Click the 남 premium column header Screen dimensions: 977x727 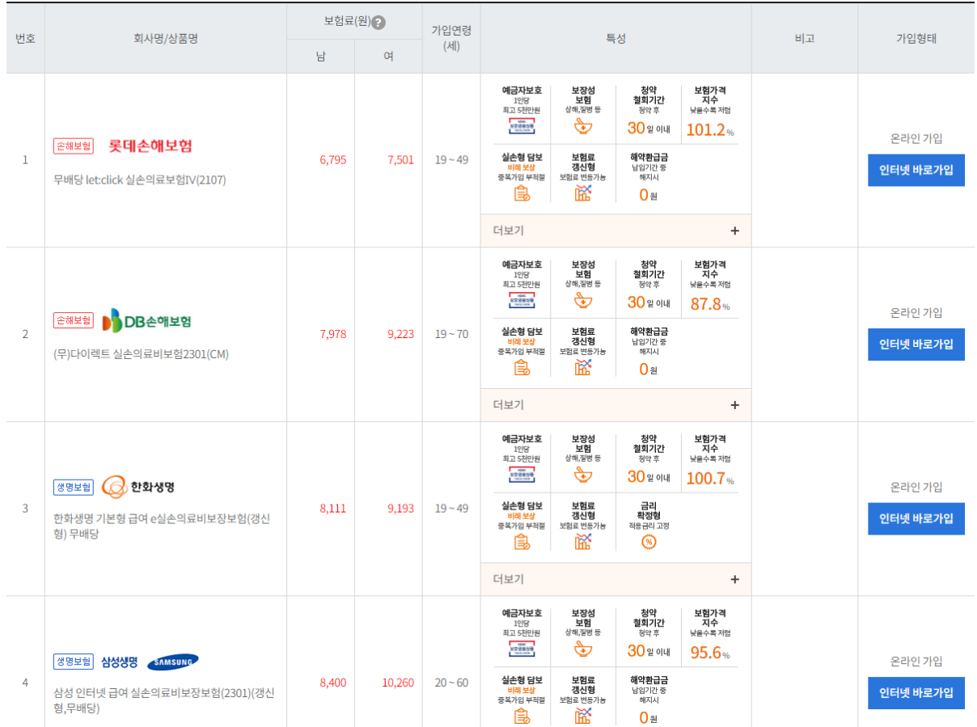pyautogui.click(x=321, y=56)
